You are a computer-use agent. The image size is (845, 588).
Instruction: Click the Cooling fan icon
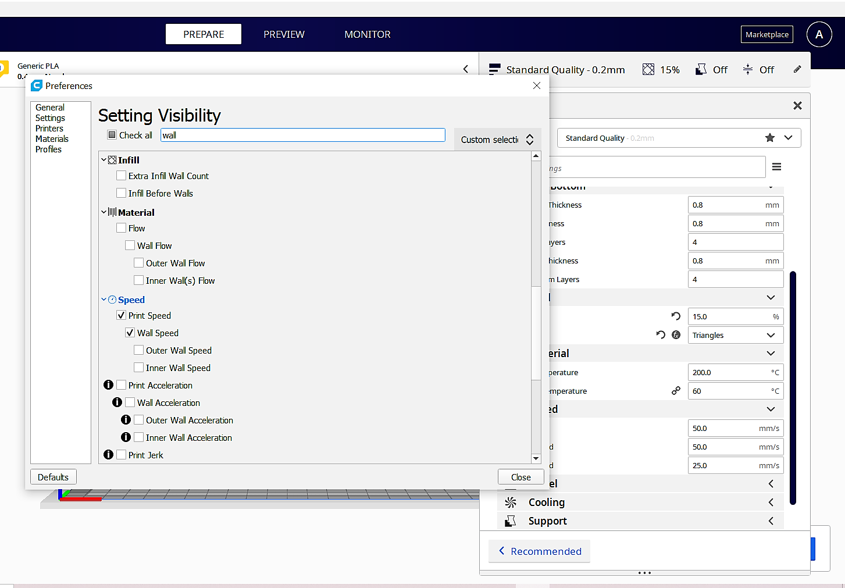point(511,503)
